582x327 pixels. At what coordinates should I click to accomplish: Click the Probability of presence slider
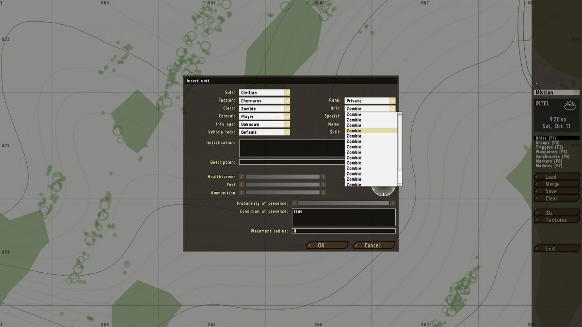click(343, 203)
